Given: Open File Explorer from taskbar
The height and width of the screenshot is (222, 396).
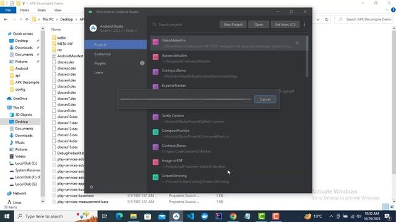Looking at the screenshot, I should 134,216.
